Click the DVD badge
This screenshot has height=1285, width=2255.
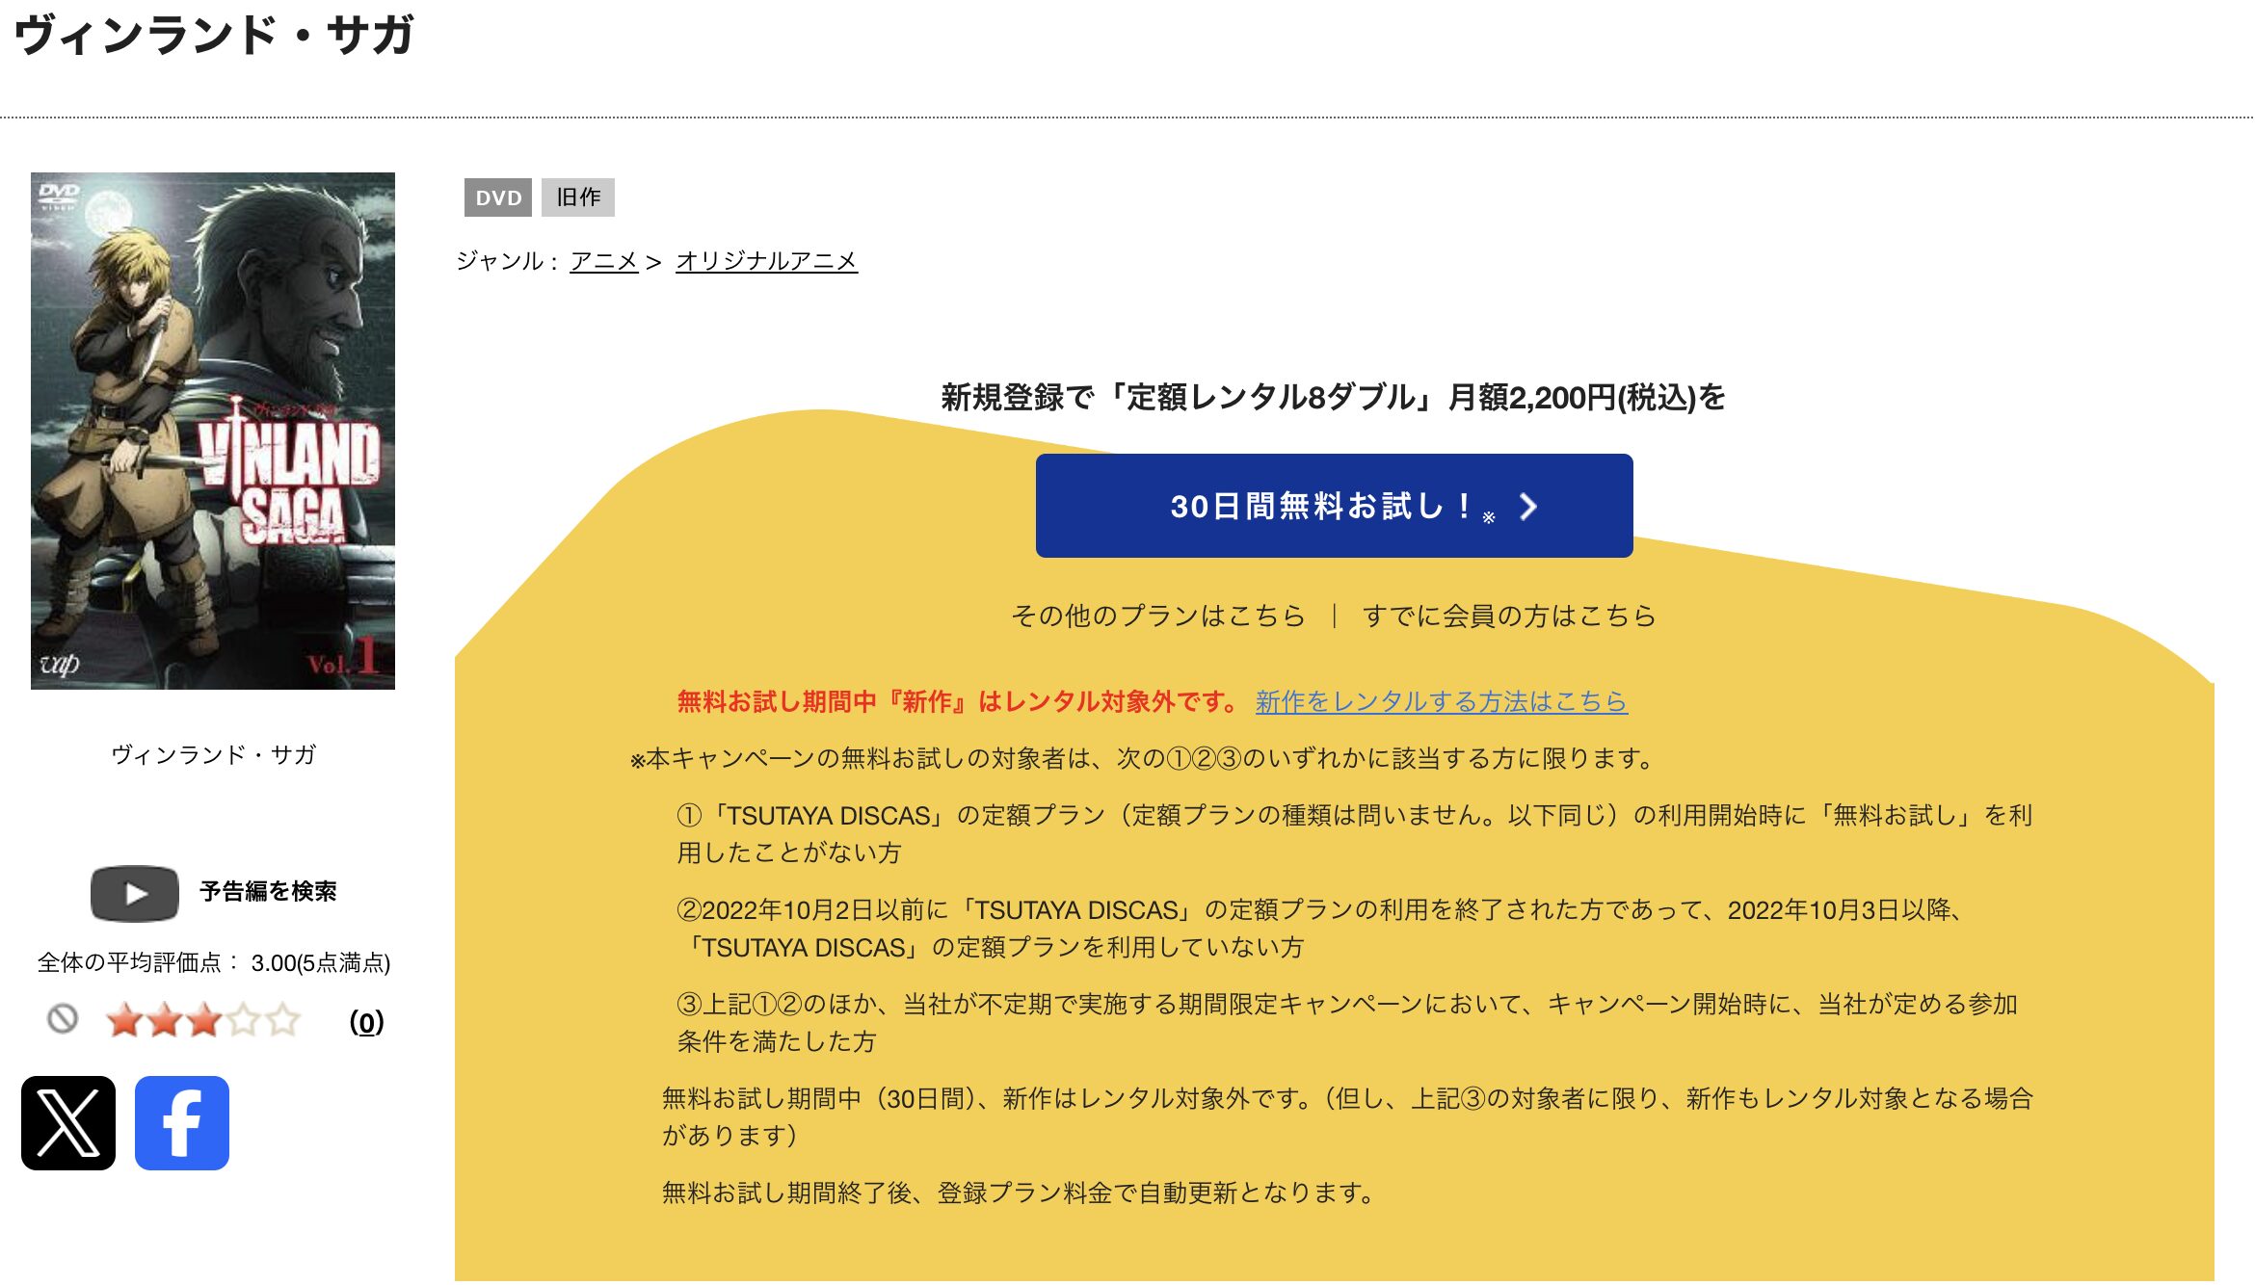click(498, 197)
